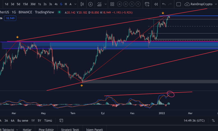Expand the time interval dropdown arrow
This screenshot has height=131, width=218.
pos(75,4)
